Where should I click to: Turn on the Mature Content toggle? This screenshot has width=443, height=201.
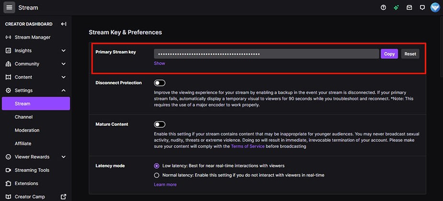tap(159, 124)
